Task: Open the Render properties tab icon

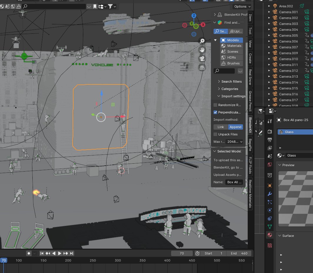Action: point(270,132)
